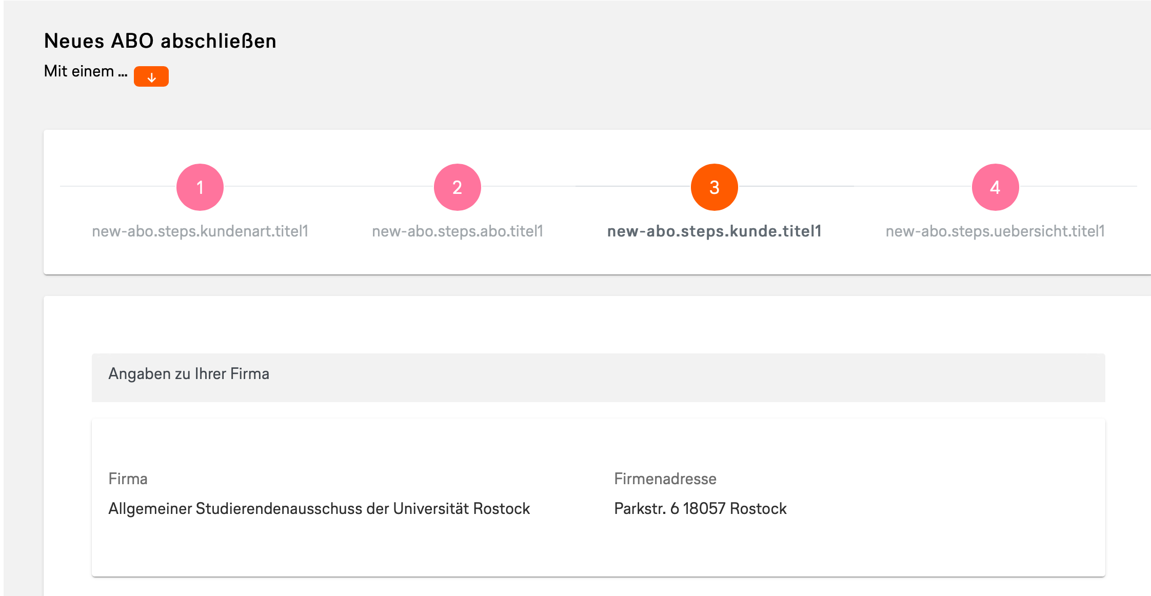Go to step 1 circle
The image size is (1151, 596).
pyautogui.click(x=200, y=187)
